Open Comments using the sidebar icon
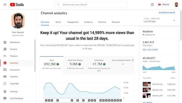 [5, 70]
